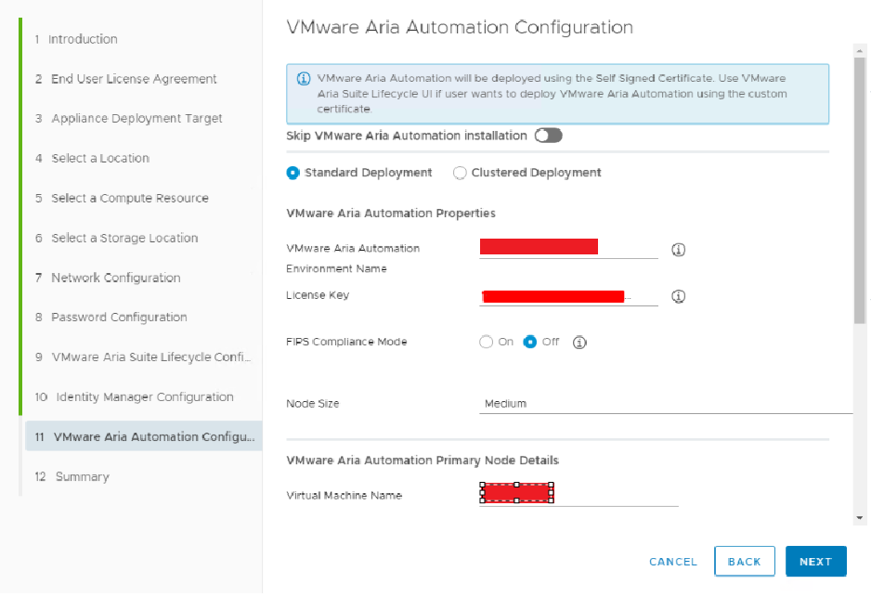Screen dimensions: 871x610
Task: Set FIPS Compliance Mode to Off
Action: tap(530, 342)
